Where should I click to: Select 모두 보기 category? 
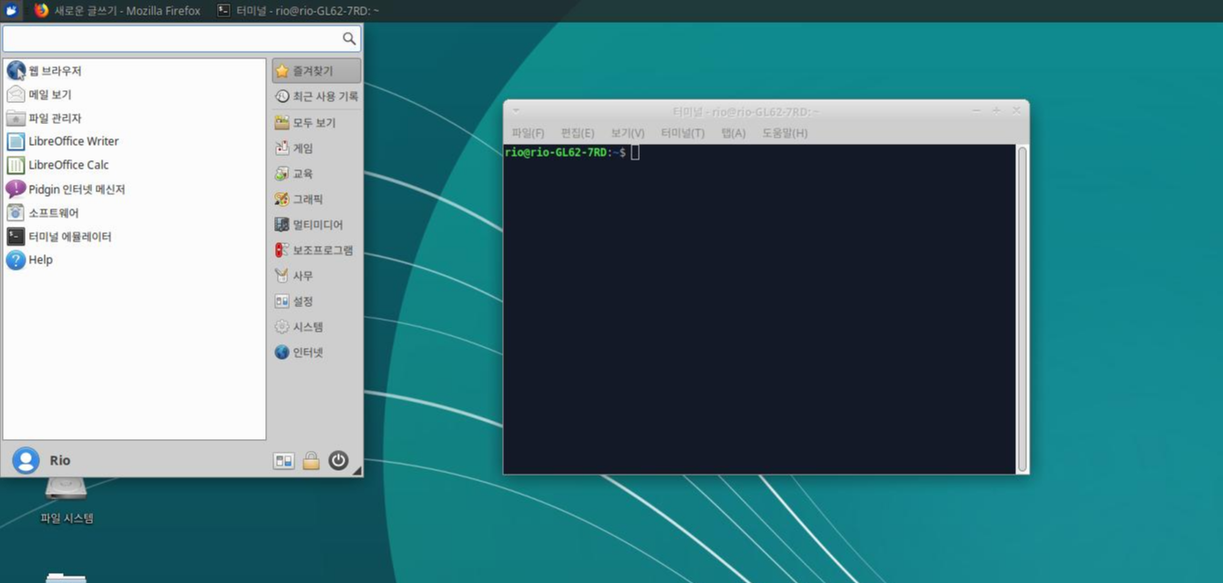pyautogui.click(x=316, y=122)
